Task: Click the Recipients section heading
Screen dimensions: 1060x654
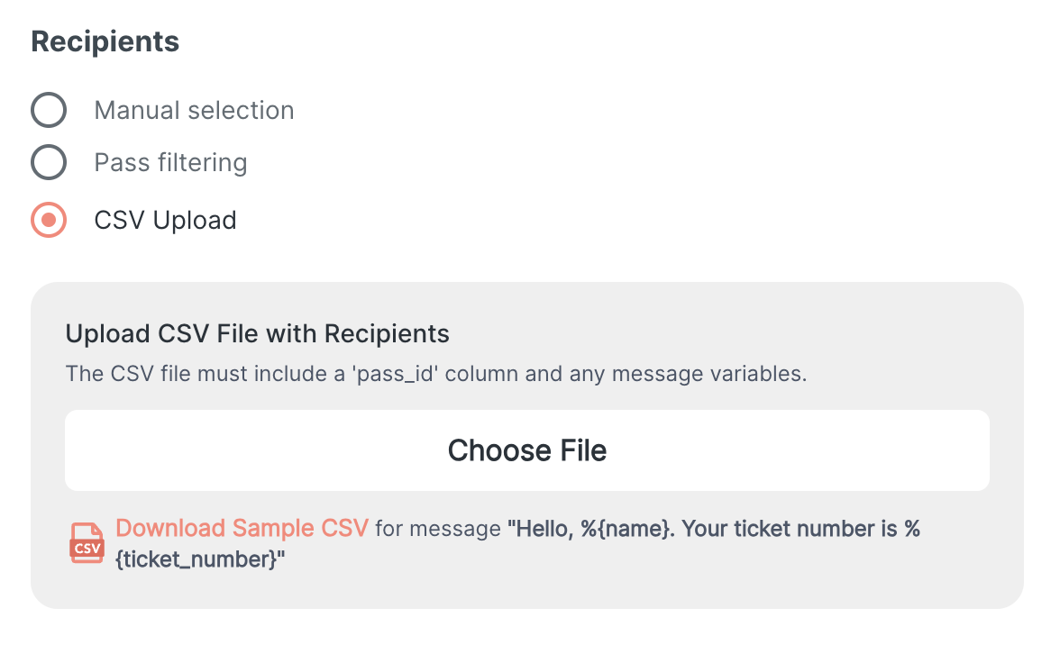Action: [x=105, y=41]
